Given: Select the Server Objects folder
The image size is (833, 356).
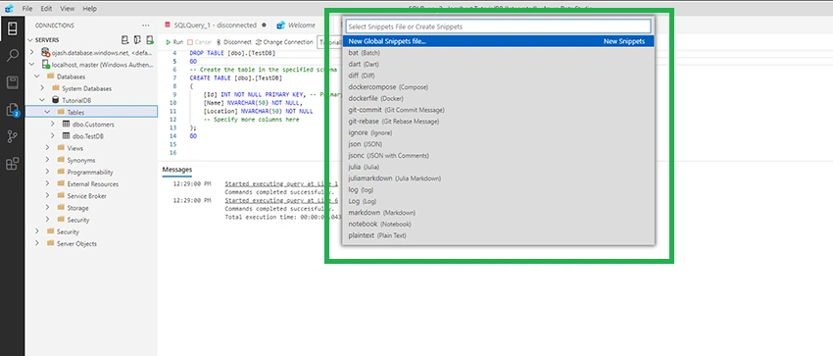Looking at the screenshot, I should (x=92, y=243).
